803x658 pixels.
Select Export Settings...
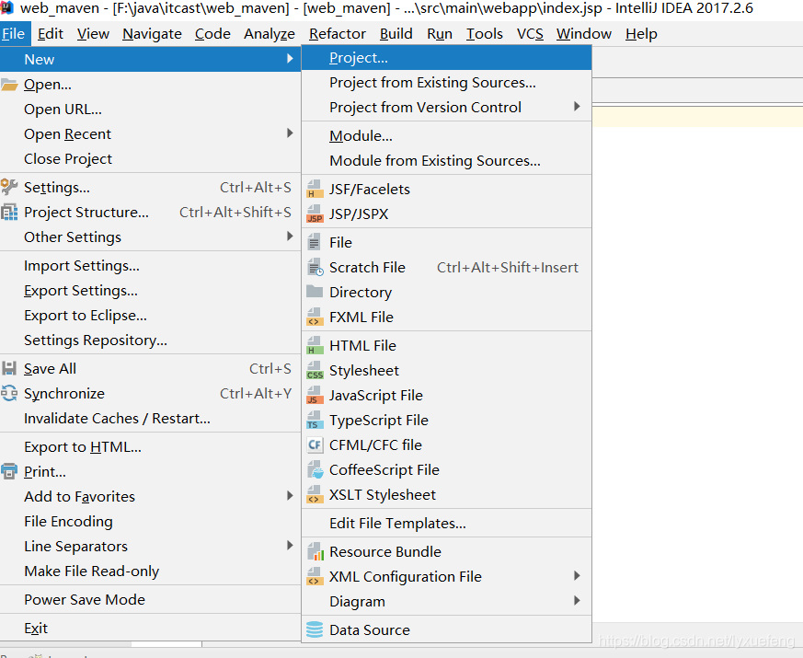pyautogui.click(x=150, y=291)
